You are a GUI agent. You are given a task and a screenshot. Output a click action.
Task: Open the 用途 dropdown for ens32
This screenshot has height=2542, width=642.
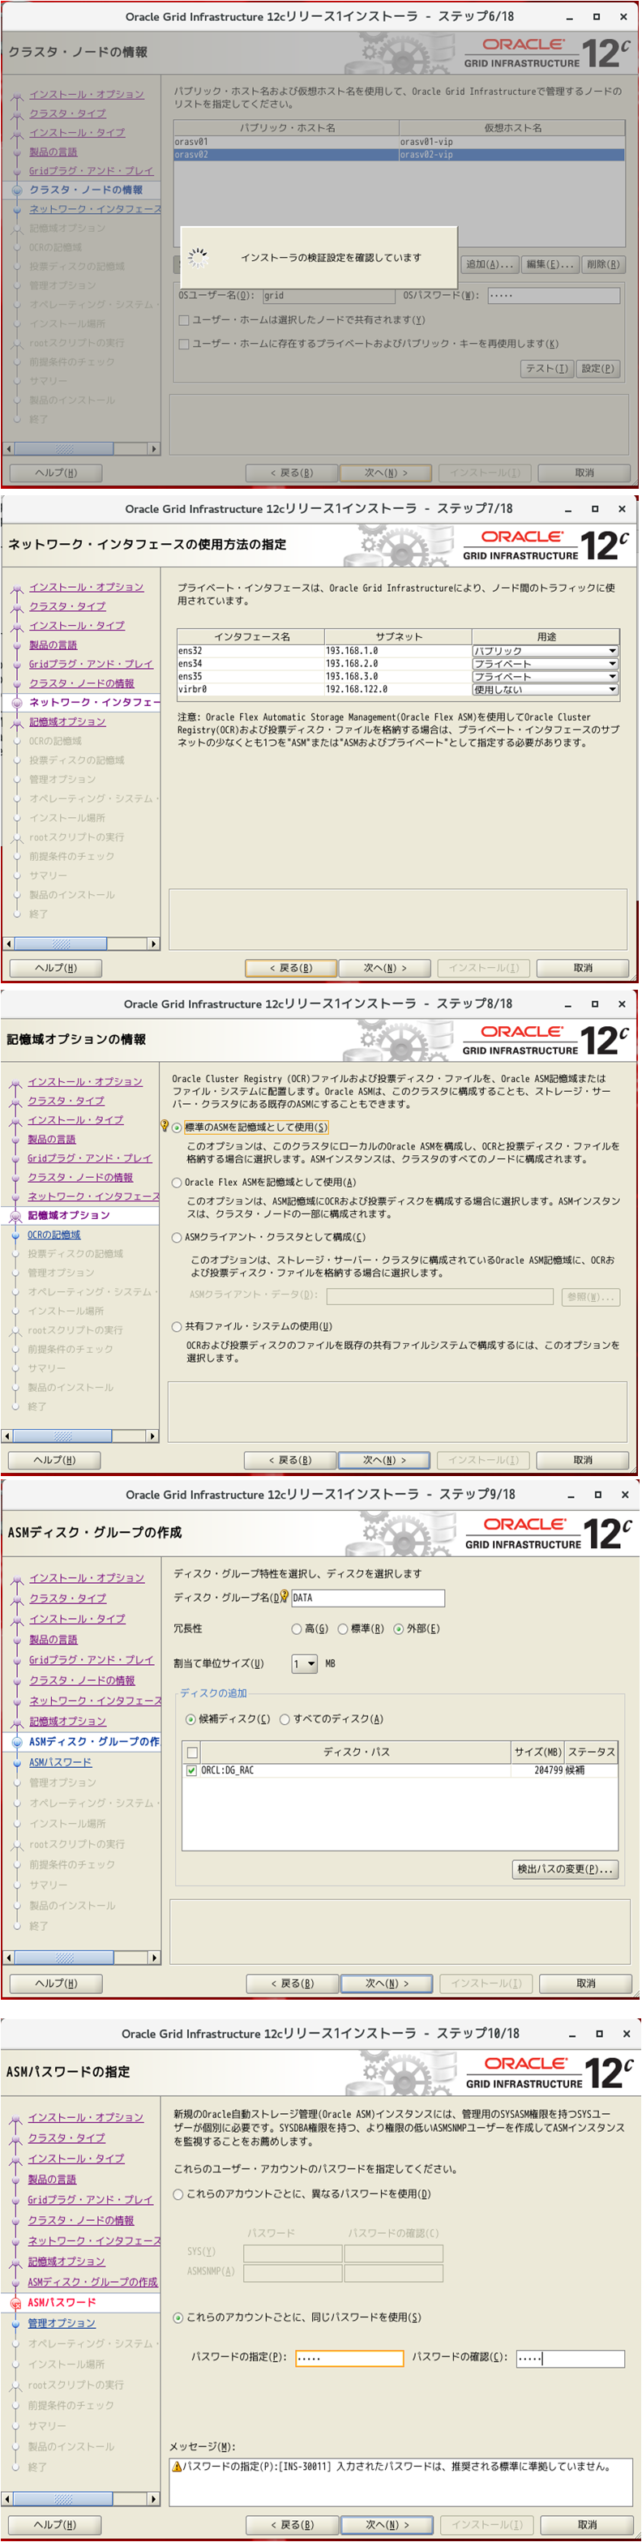545,651
